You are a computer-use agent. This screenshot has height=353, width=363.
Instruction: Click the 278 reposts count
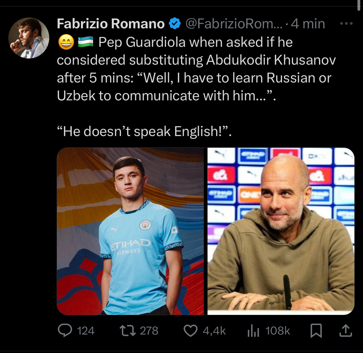click(x=149, y=331)
